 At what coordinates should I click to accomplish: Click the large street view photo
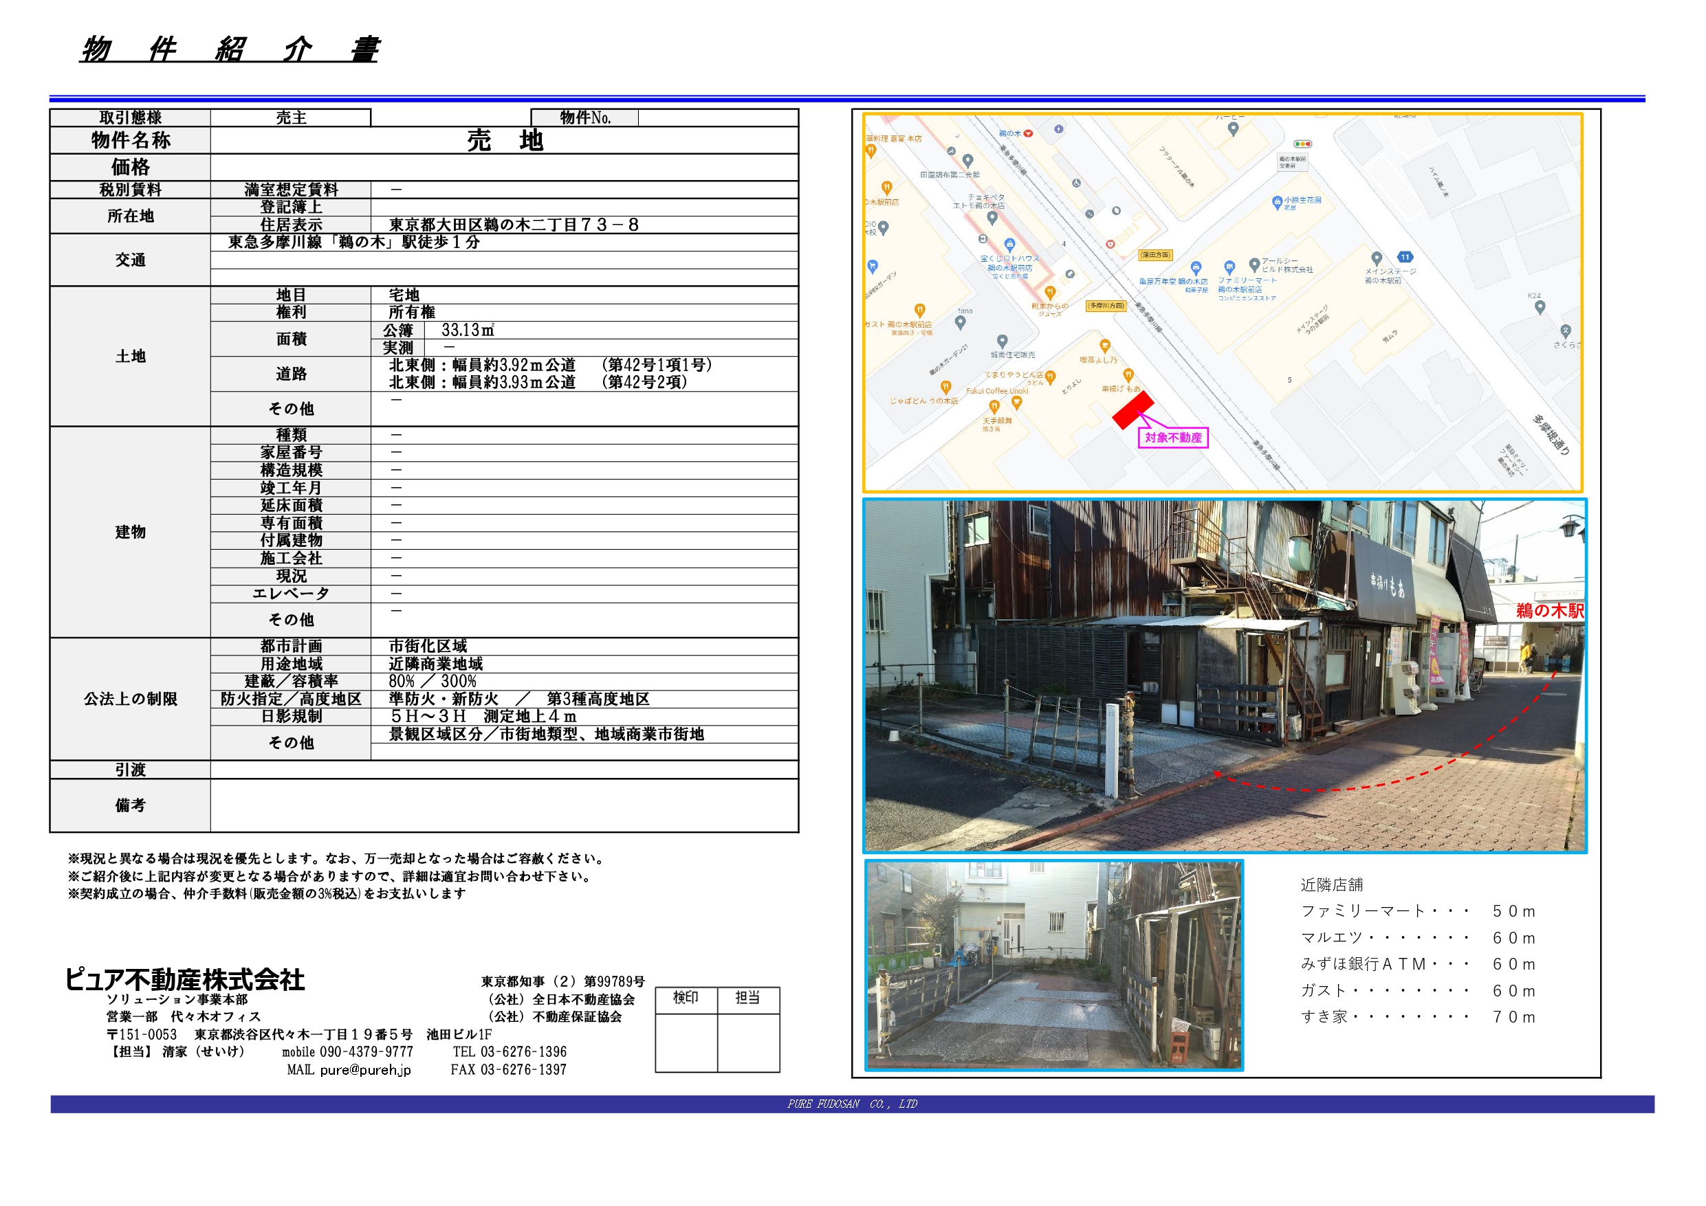click(x=1224, y=675)
